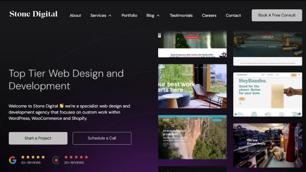Click the yellow Google star rating
Image resolution: width=306 pixels, height=172 pixels.
[x=33, y=157]
